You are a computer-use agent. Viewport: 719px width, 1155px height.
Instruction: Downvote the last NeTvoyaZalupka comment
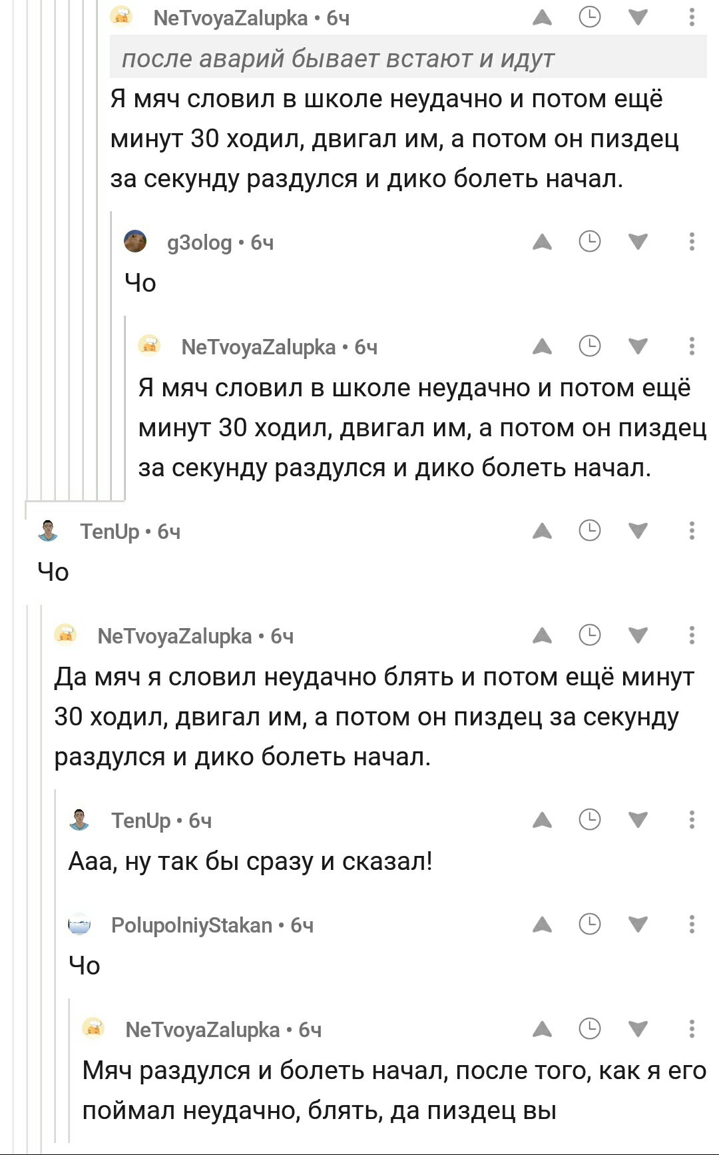(x=638, y=1029)
